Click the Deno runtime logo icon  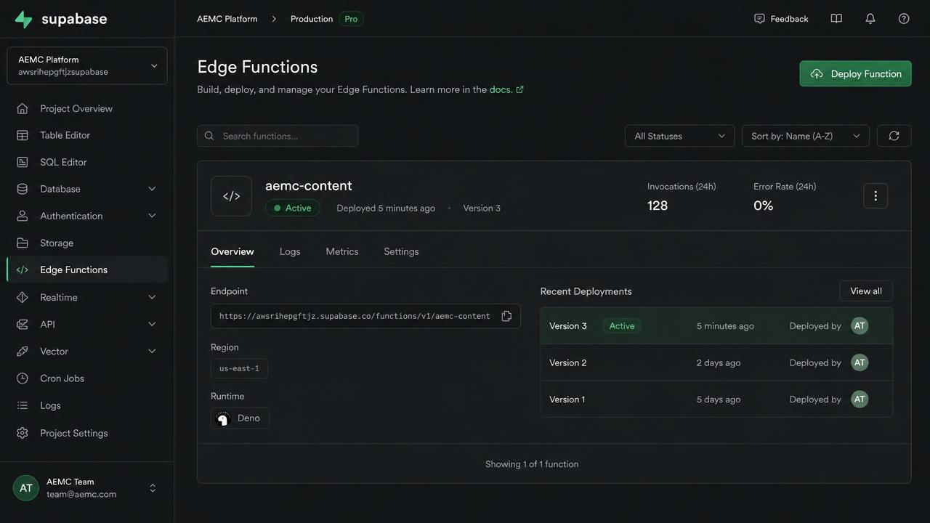click(223, 418)
